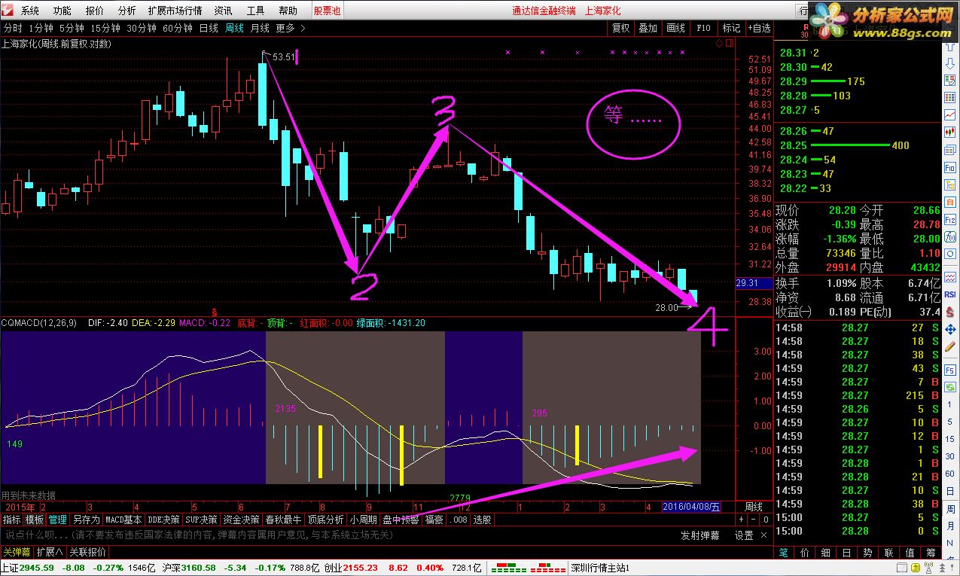The image size is (960, 576).
Task: Select the 势 tab under trade ticks
Action: click(x=867, y=552)
